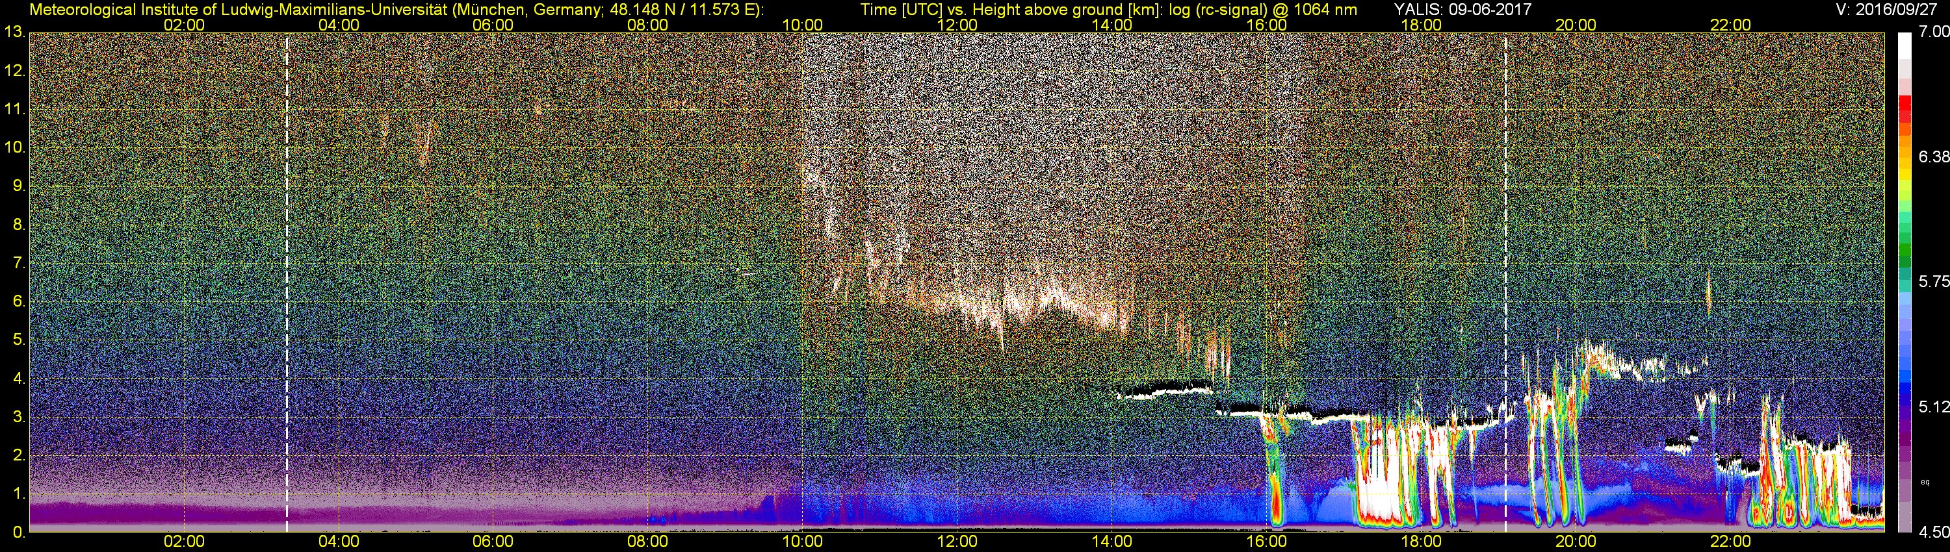Click the 20:00 label on the top time axis

pyautogui.click(x=1576, y=25)
